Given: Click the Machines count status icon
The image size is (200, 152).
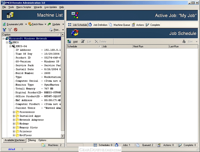Looking at the screenshot, I should 44,145.
